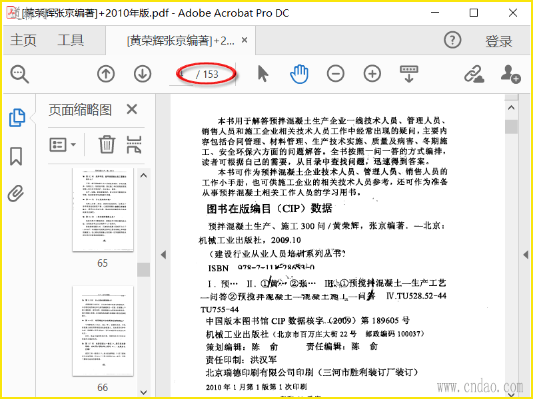Maximize the Acrobat window

[474, 13]
